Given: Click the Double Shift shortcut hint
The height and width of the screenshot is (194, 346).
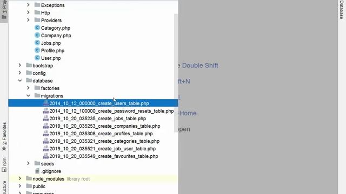Looking at the screenshot, I should click(200, 66).
